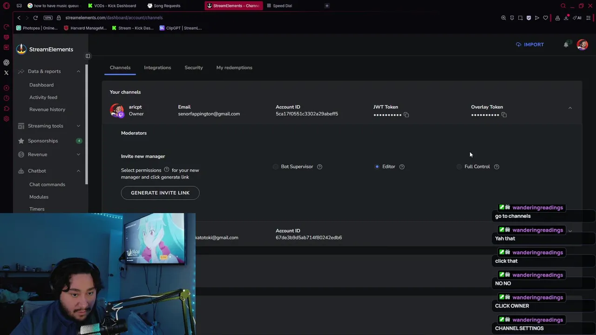Expand the Revenue sidebar section
Screen dimensions: 596x335
click(78, 154)
